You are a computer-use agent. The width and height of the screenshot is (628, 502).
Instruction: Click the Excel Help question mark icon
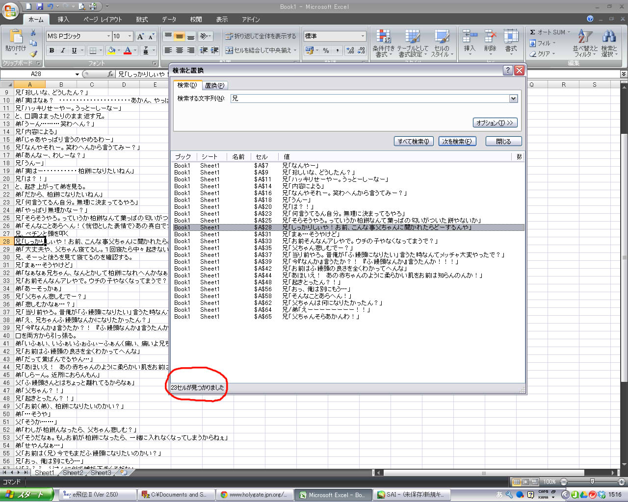pyautogui.click(x=590, y=19)
